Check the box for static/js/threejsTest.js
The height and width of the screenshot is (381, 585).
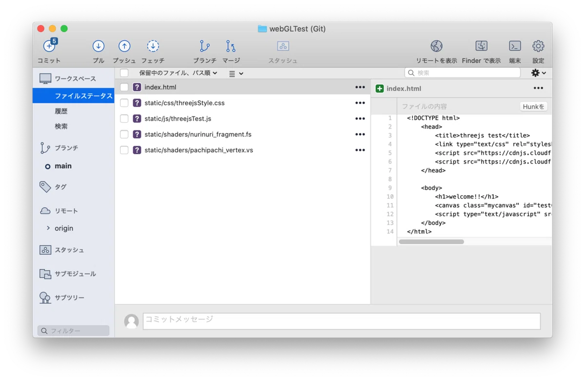click(124, 119)
